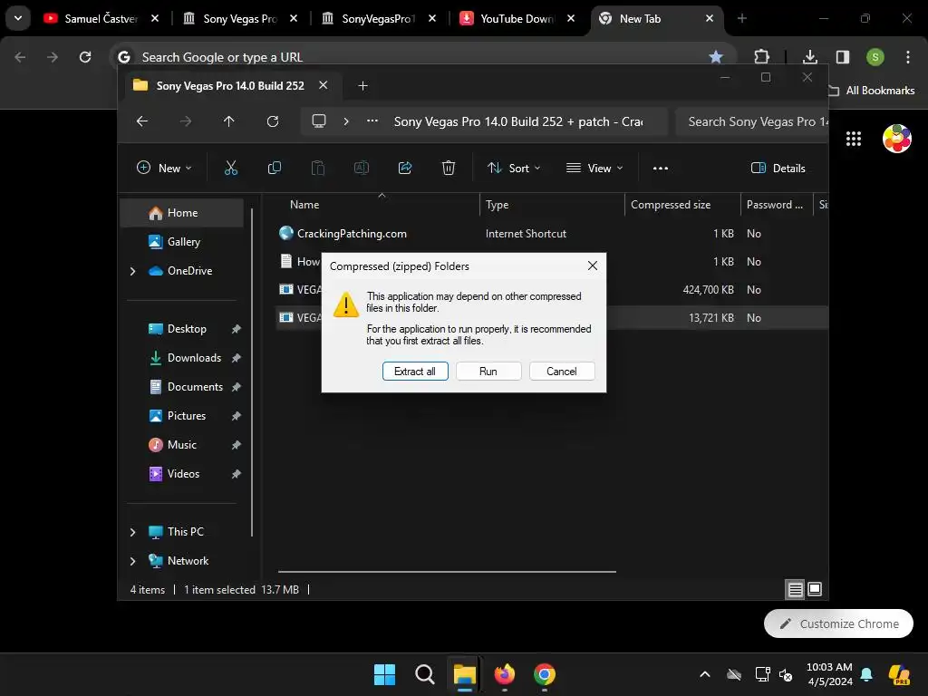Click the Share icon in Explorer toolbar
This screenshot has height=696, width=928.
point(405,168)
